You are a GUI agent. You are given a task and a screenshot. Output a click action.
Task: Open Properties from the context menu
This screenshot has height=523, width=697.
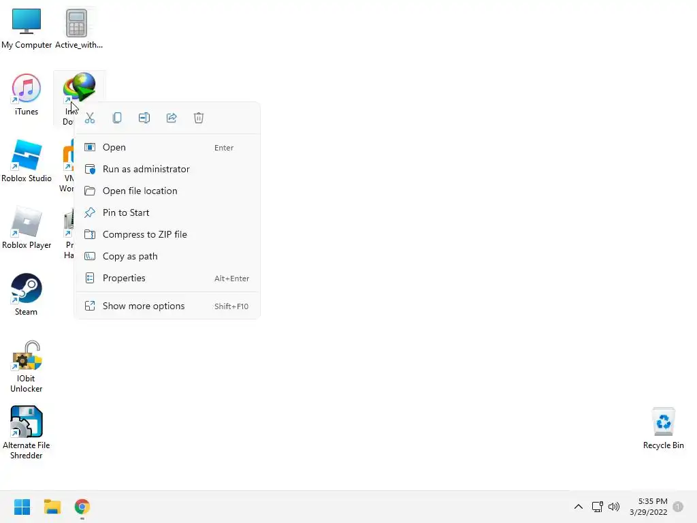point(167,278)
